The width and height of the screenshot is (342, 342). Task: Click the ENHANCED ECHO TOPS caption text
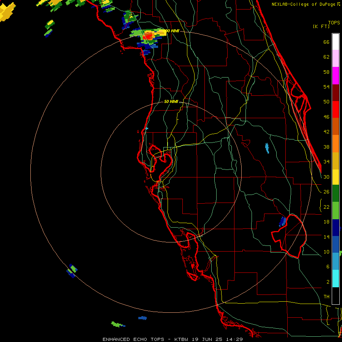[133, 339]
